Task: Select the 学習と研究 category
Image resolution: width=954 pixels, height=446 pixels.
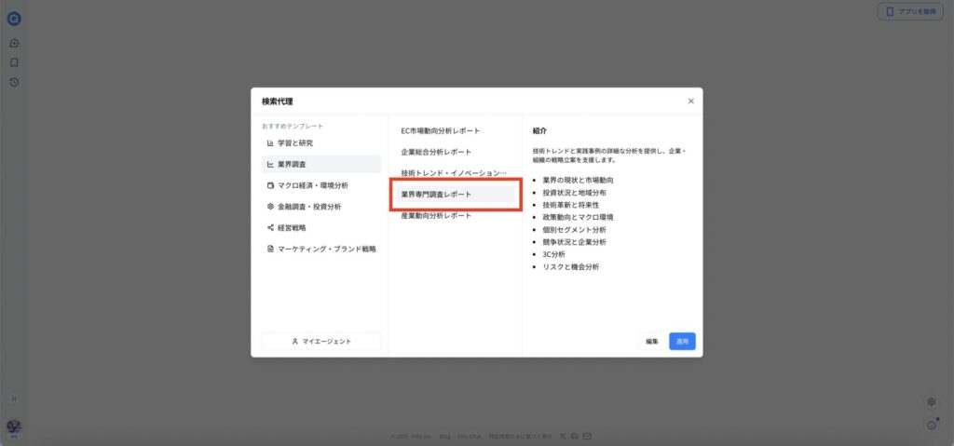Action: click(x=321, y=143)
